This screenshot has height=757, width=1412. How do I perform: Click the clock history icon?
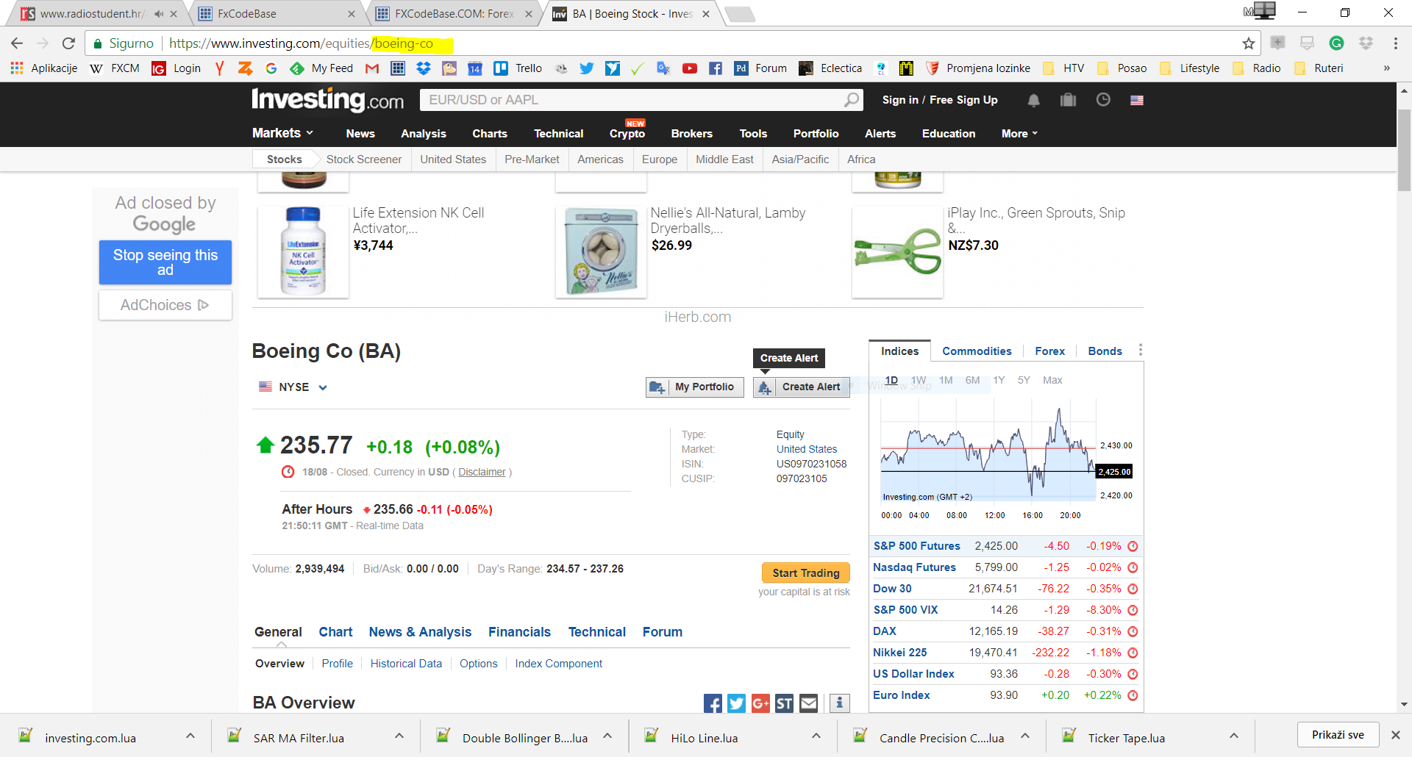[x=1102, y=100]
